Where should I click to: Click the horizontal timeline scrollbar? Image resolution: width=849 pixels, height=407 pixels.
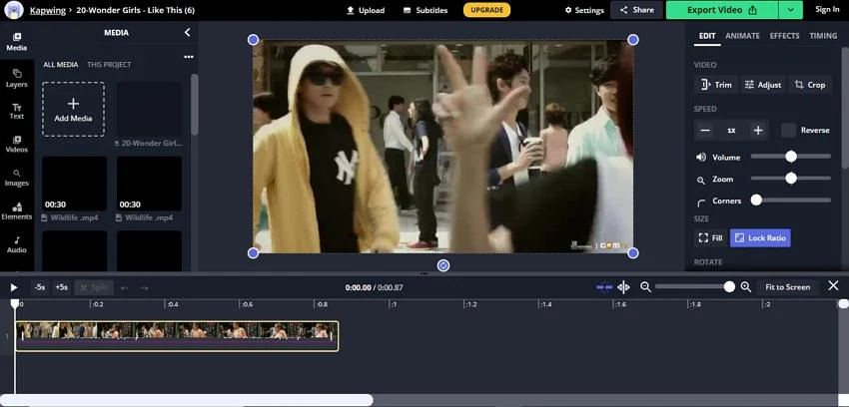(x=187, y=400)
